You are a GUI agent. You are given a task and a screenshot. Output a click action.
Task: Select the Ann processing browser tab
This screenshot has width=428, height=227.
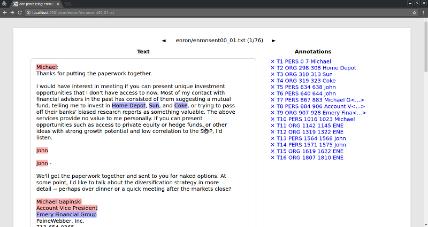click(x=36, y=4)
